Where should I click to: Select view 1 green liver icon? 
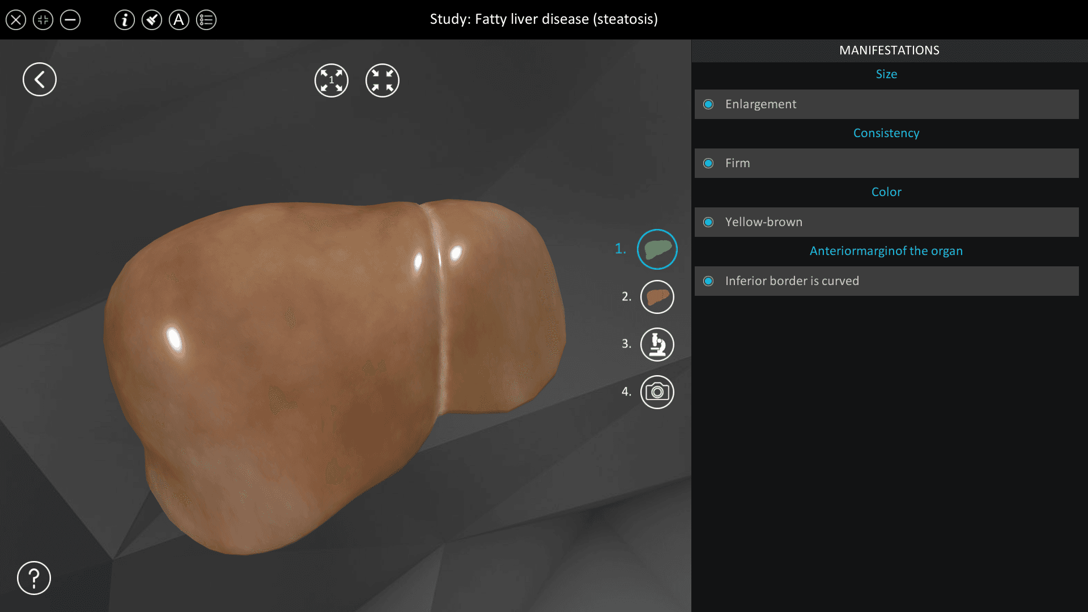[657, 249]
